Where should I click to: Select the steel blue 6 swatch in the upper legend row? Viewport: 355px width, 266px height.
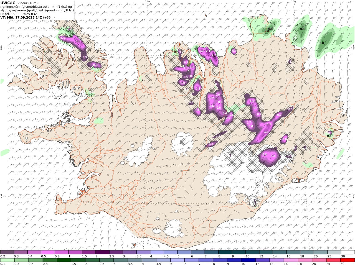pyautogui.click(x=198, y=252)
